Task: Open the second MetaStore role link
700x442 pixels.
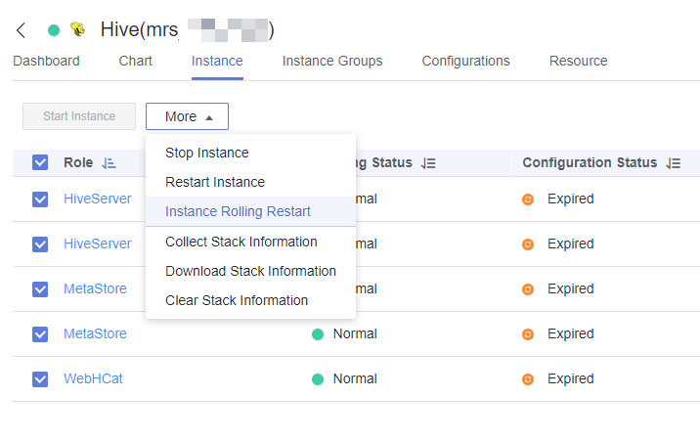Action: [x=95, y=333]
